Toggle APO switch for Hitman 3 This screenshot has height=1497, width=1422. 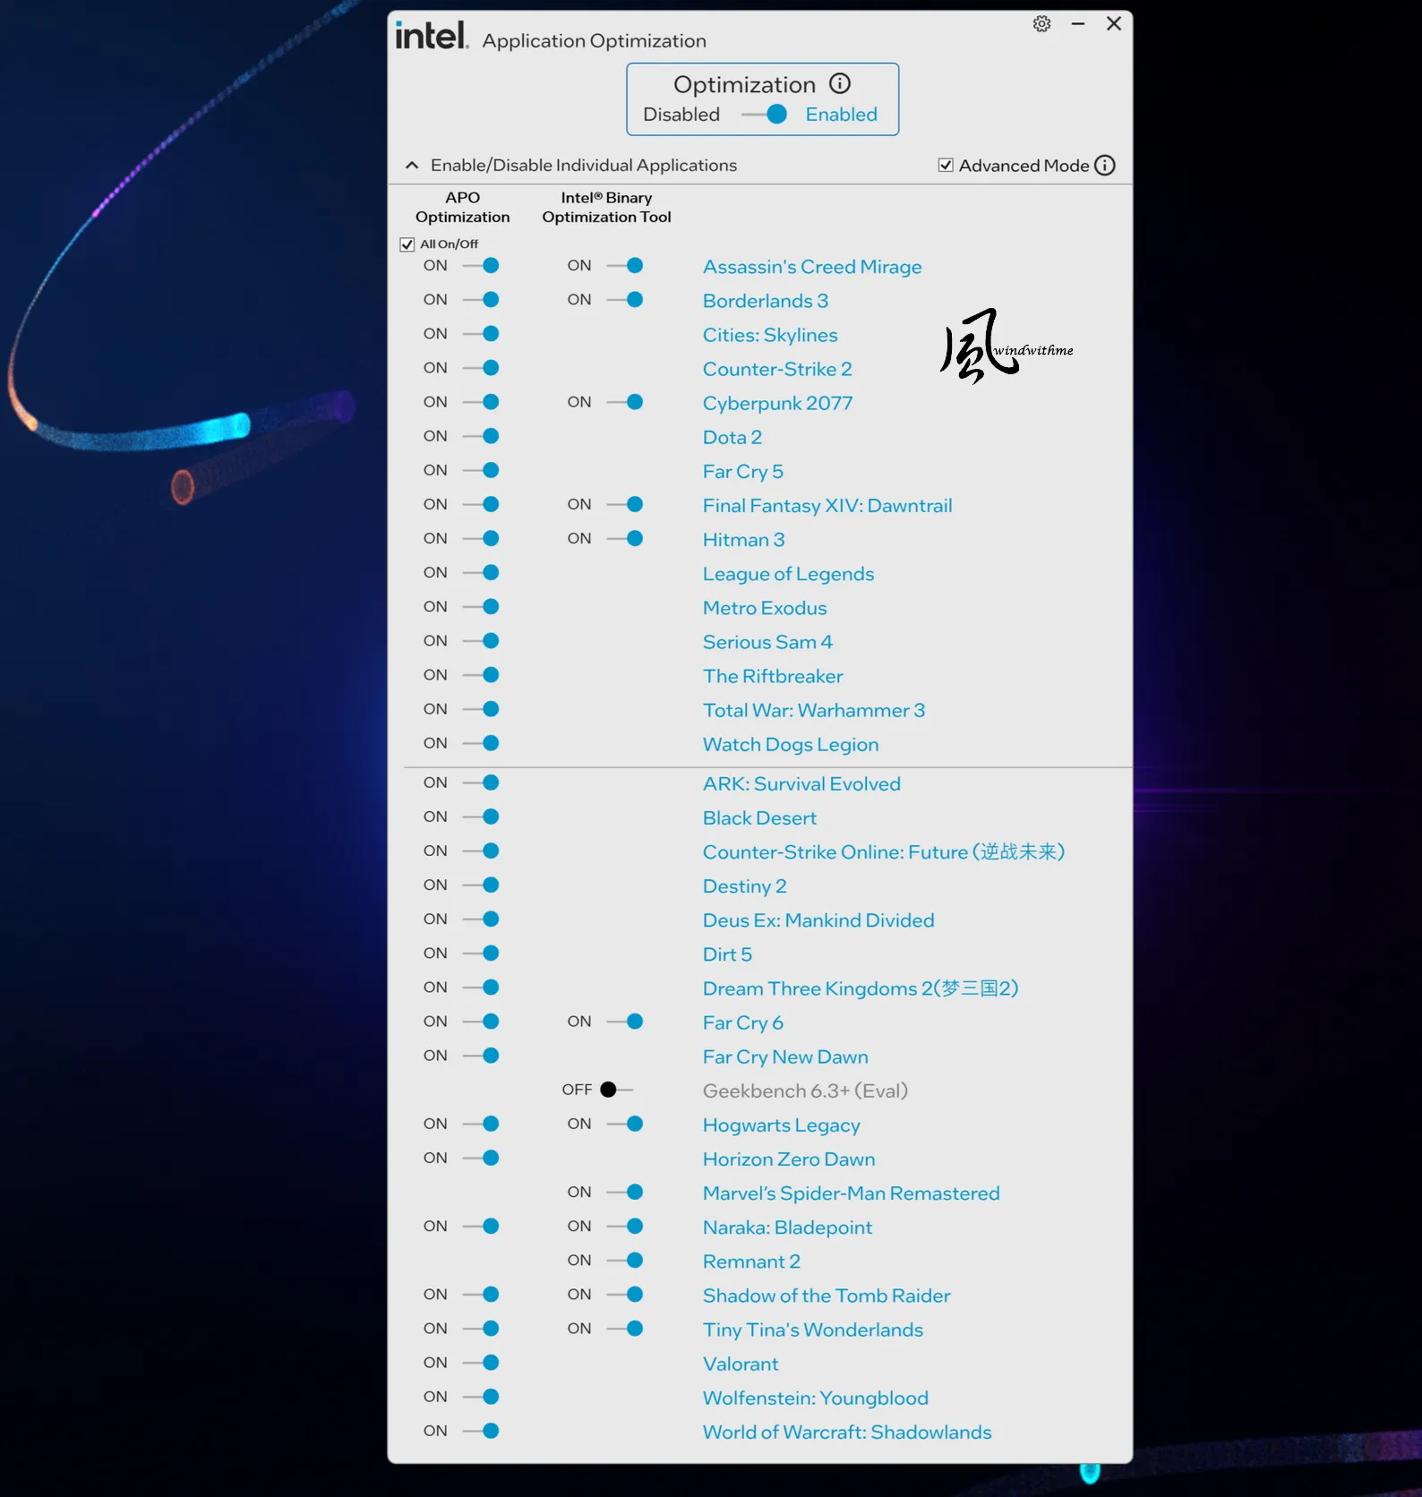click(x=481, y=539)
